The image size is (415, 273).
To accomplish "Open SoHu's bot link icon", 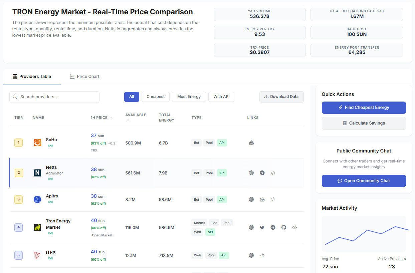I will [x=251, y=143].
